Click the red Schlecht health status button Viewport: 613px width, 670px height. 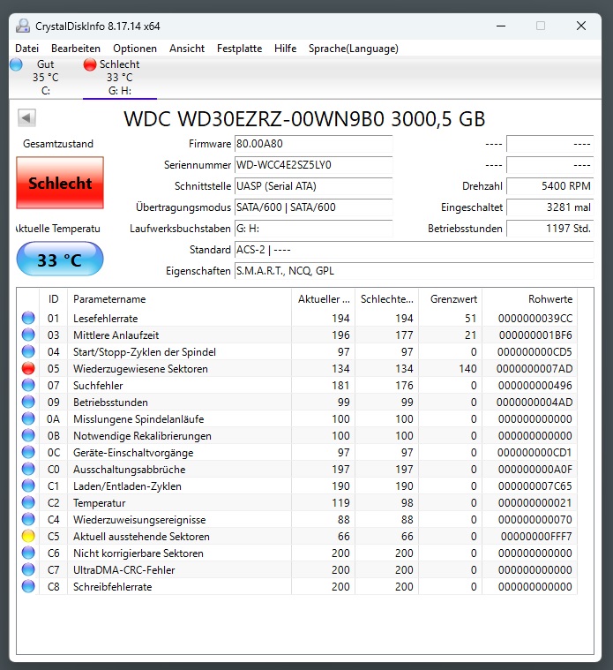tap(60, 183)
